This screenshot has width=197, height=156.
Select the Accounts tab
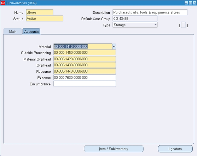pos(31,31)
